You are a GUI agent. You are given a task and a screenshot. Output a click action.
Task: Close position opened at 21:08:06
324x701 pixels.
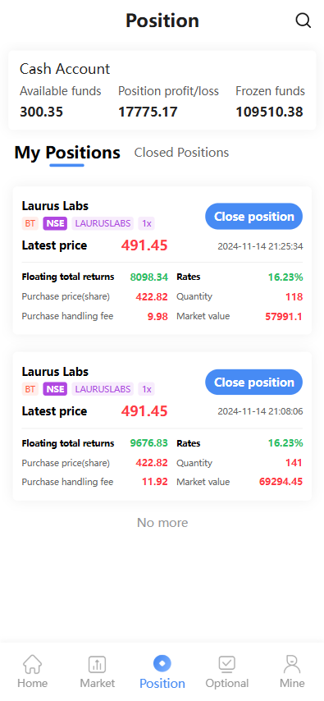pos(253,383)
